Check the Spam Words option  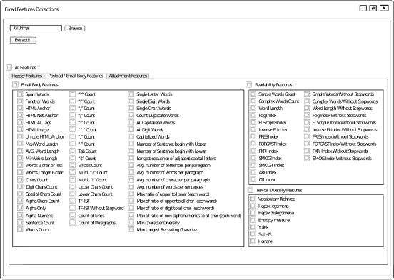tap(20, 94)
